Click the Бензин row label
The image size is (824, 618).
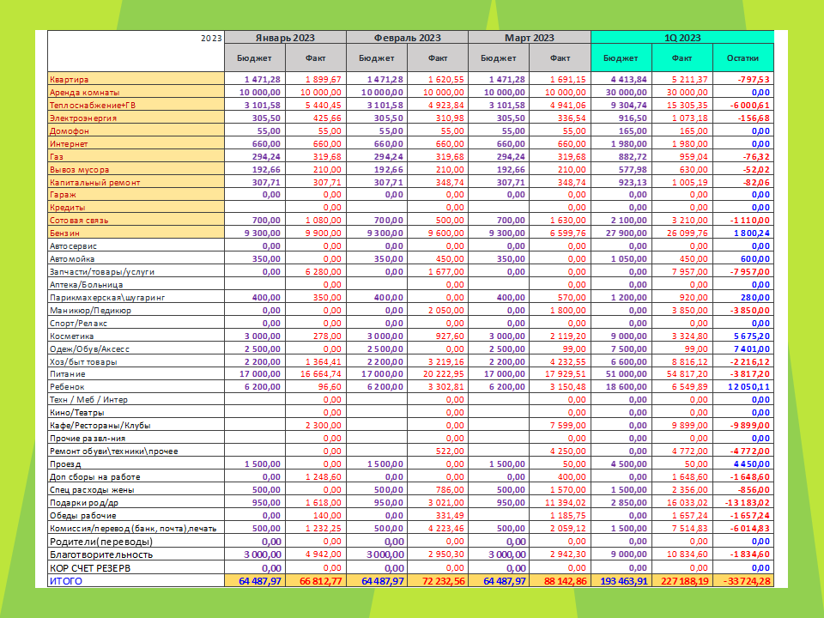pos(67,233)
